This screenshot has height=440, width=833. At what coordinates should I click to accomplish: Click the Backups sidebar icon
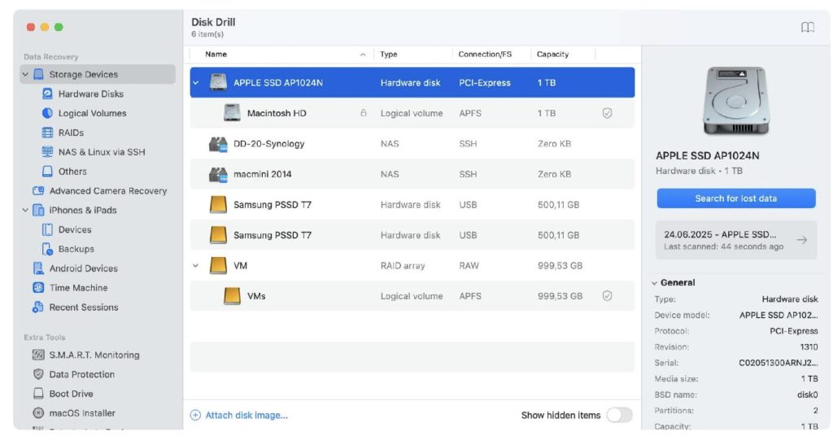point(47,249)
